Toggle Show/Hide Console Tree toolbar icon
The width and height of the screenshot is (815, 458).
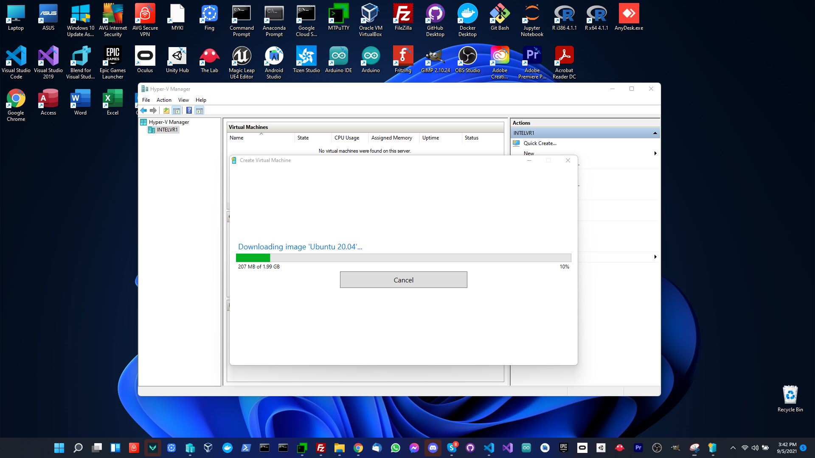177,111
